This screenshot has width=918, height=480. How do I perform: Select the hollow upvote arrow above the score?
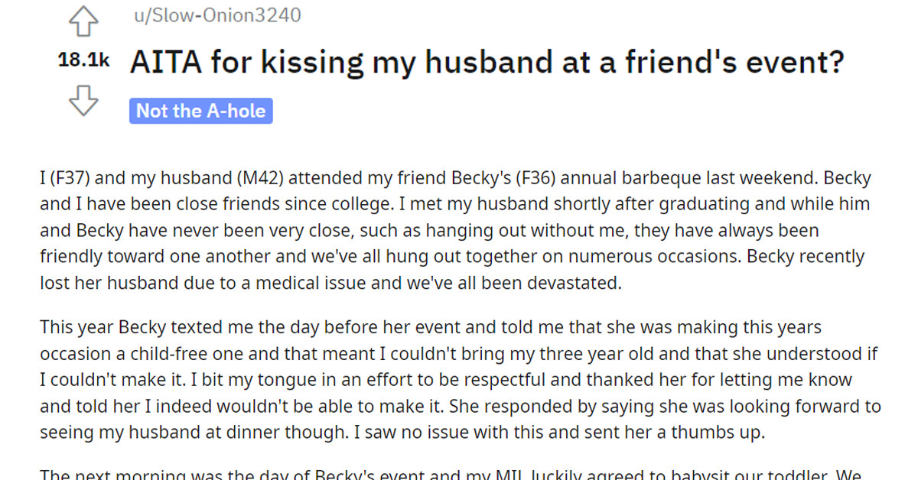click(x=84, y=21)
